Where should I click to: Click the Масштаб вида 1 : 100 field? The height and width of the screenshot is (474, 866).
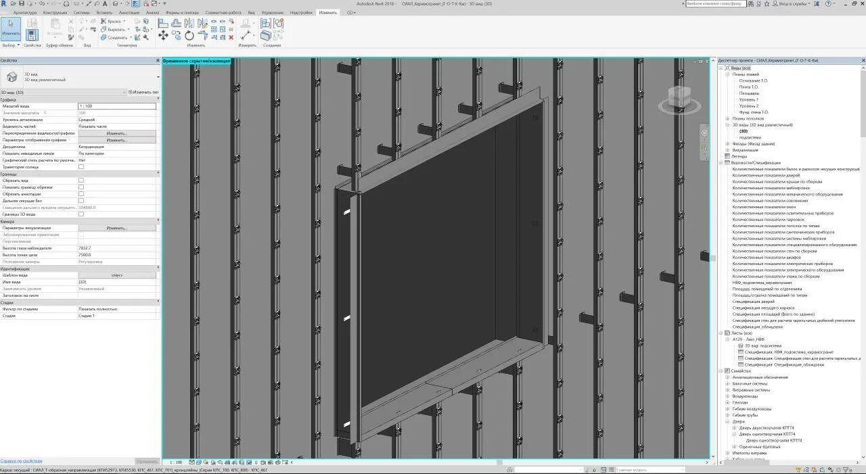117,106
